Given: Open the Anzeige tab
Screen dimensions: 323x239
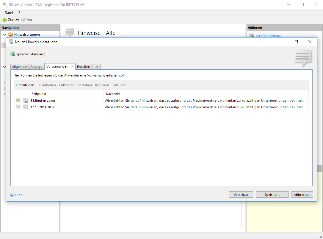Looking at the screenshot, I should tap(36, 67).
